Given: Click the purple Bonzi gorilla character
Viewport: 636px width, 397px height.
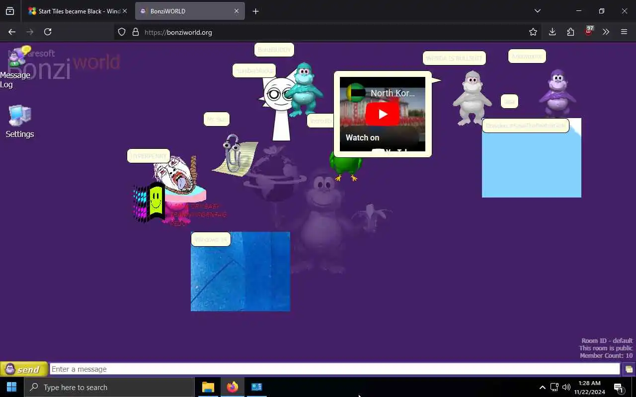Looking at the screenshot, I should click(x=557, y=93).
